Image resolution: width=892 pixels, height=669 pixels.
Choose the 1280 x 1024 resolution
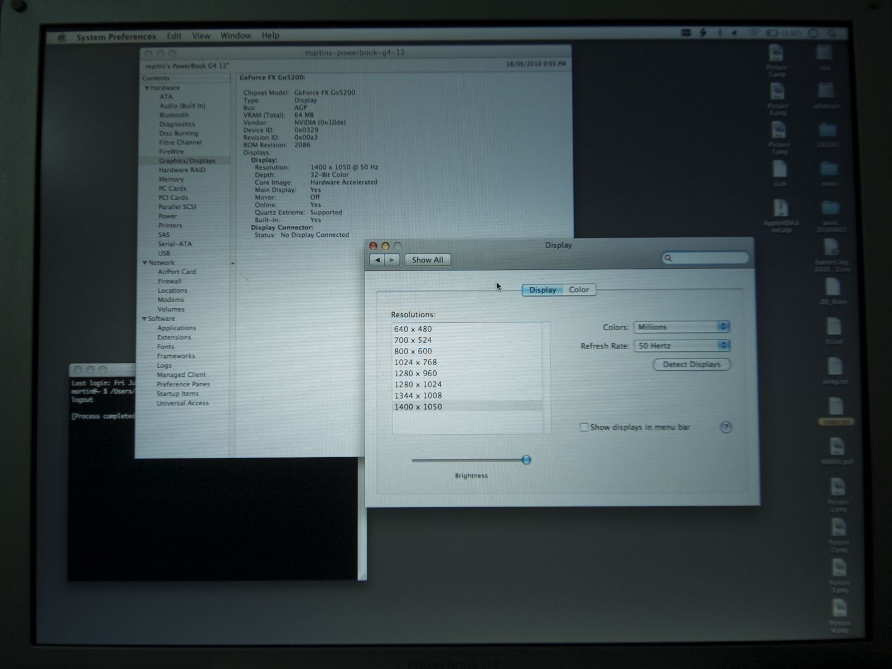(467, 385)
